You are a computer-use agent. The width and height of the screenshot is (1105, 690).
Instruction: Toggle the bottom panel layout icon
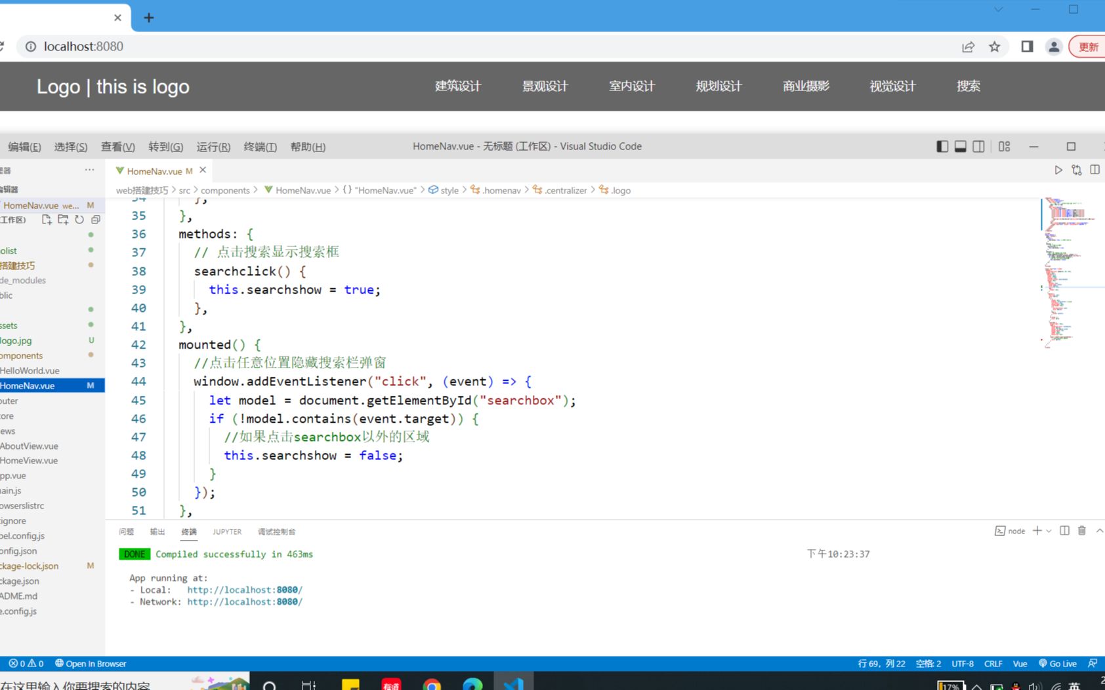(961, 147)
